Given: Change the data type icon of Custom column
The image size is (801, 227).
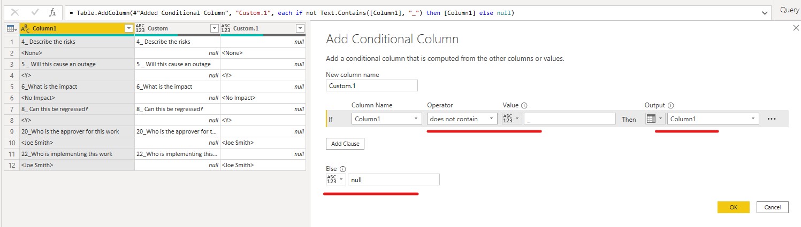Looking at the screenshot, I should click(140, 28).
